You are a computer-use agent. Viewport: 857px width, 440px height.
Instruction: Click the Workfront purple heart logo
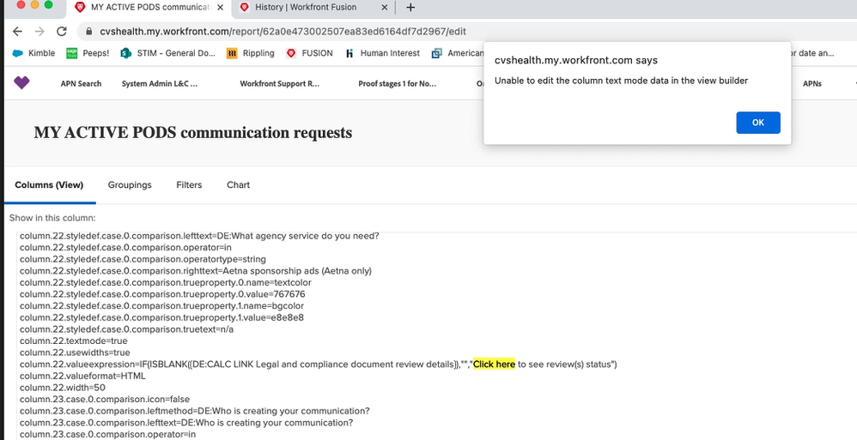pyautogui.click(x=21, y=83)
